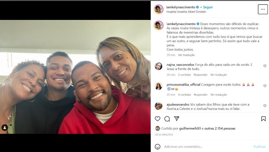Open comments via speech bubble icon
Image resolution: width=269 pixels, height=152 pixels.
coord(167,119)
